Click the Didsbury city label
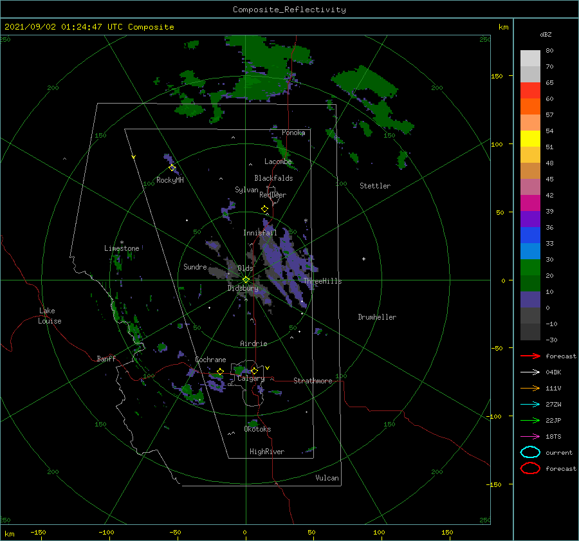The image size is (579, 541). click(x=243, y=288)
